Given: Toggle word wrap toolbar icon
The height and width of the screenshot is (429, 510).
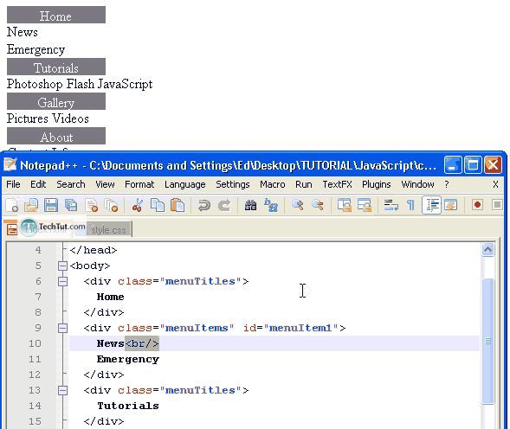Looking at the screenshot, I should [x=391, y=205].
